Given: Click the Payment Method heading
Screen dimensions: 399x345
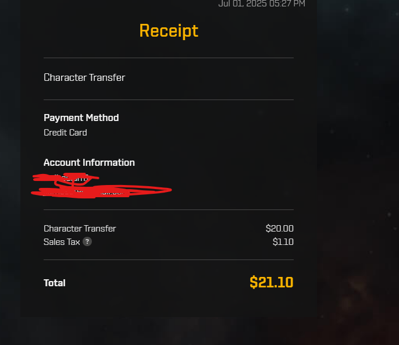Looking at the screenshot, I should coord(81,118).
